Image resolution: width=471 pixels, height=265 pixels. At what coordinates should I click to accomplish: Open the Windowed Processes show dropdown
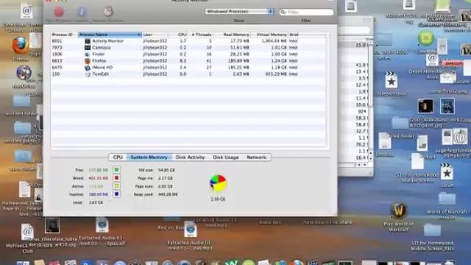tap(239, 12)
